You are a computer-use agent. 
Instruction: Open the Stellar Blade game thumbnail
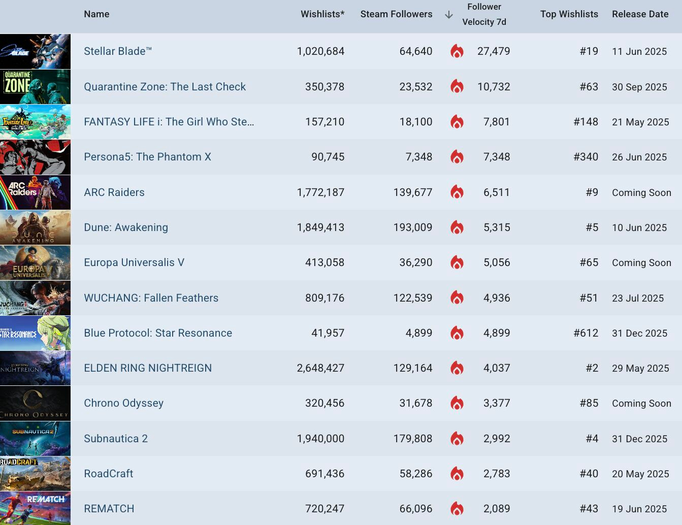(35, 51)
